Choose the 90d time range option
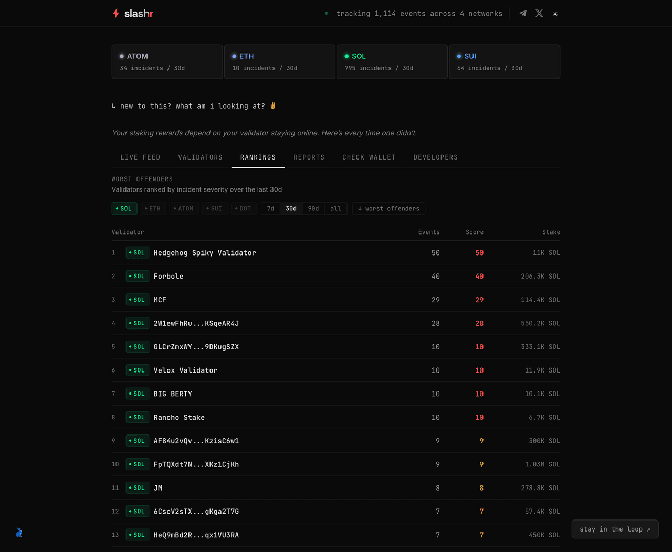The image size is (672, 552). (x=313, y=209)
